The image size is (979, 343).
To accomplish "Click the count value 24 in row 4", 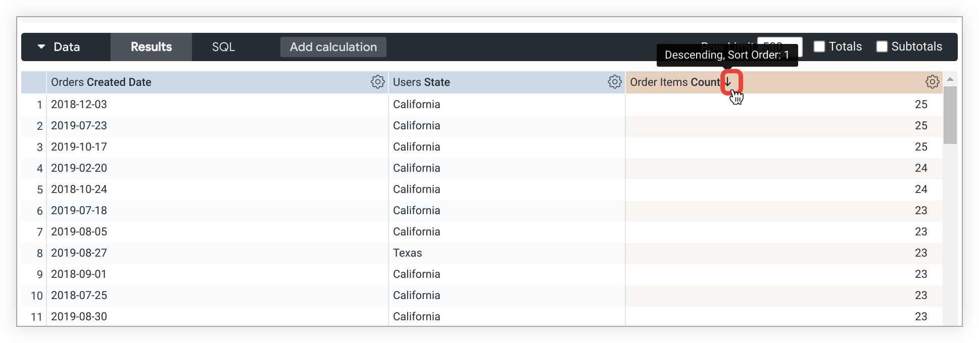I will coord(920,168).
